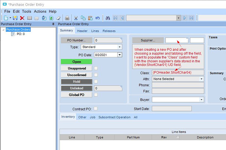Click the eraser Clear icon
226x150 pixels.
tap(58, 18)
